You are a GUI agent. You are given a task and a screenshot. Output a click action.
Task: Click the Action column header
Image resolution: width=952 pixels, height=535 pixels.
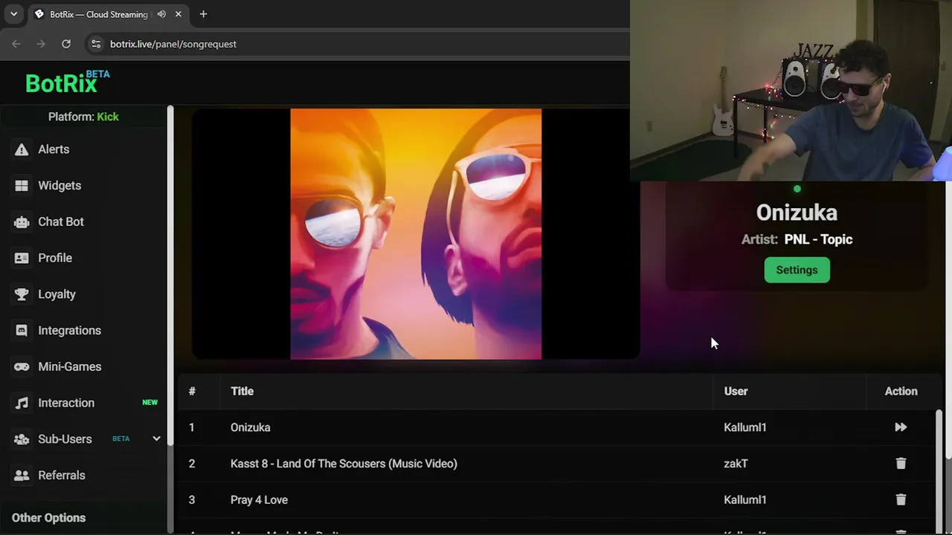[901, 391]
